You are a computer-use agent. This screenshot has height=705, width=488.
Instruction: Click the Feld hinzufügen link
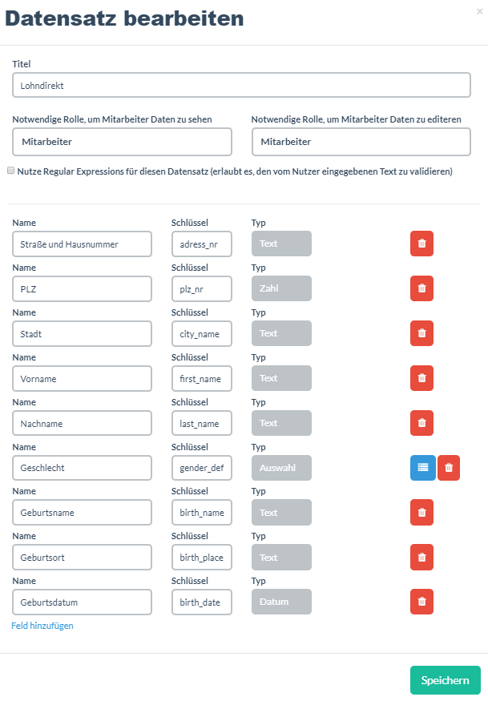click(x=42, y=626)
